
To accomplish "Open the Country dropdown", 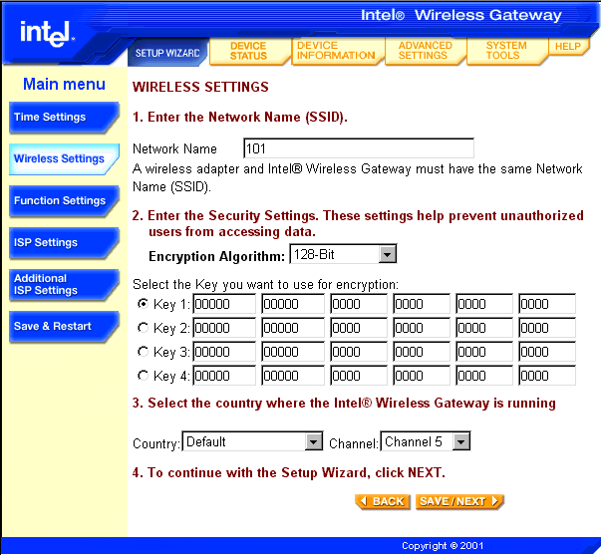I will [x=252, y=441].
